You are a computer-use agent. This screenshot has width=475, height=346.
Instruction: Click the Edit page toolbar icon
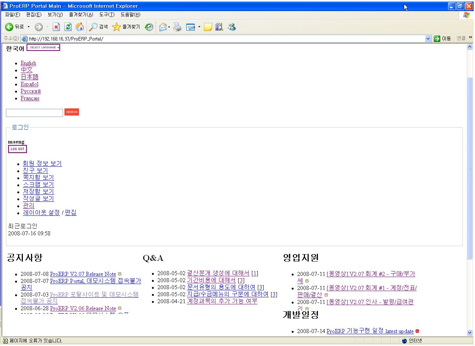pos(190,27)
